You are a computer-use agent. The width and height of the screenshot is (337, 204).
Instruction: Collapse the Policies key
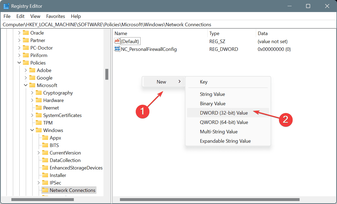[19, 63]
